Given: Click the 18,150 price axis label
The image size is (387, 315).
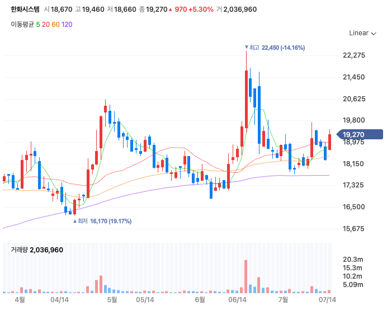Looking at the screenshot, I should (353, 164).
